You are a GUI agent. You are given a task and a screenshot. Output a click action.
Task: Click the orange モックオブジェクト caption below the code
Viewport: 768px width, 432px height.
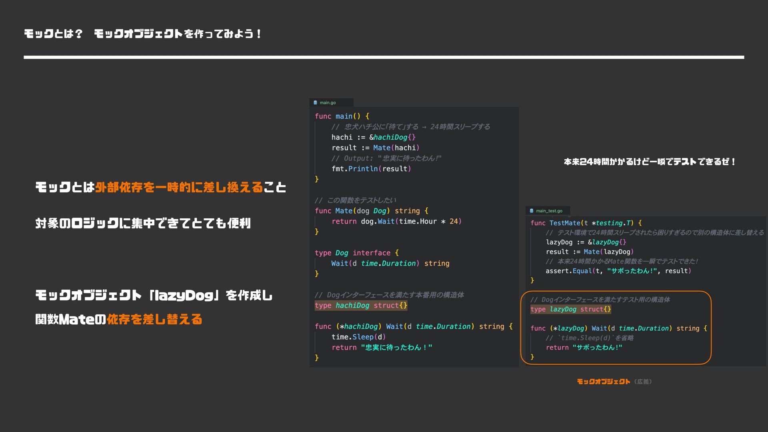(603, 382)
